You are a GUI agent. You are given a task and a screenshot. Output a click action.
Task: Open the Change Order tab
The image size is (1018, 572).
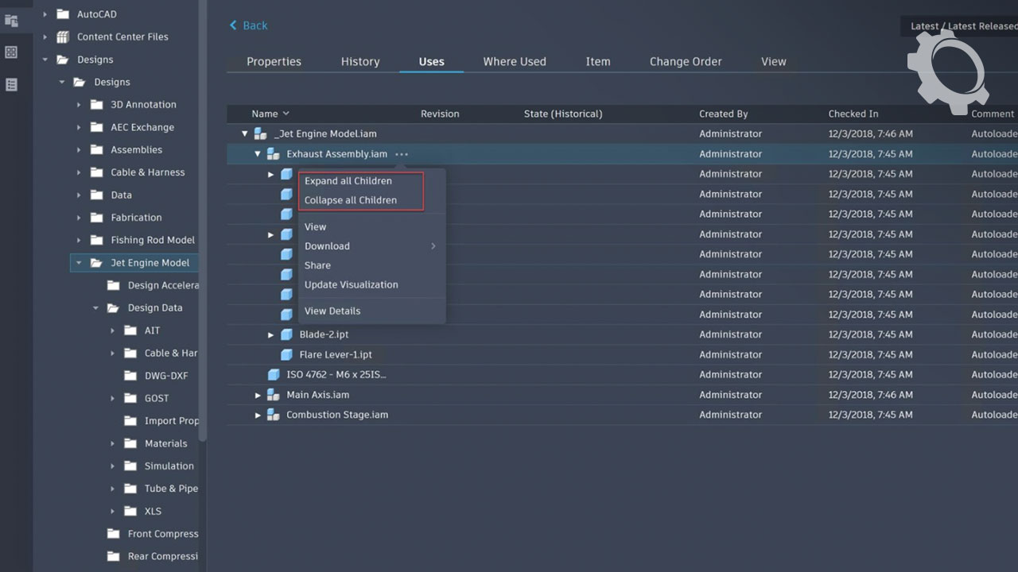tap(685, 61)
